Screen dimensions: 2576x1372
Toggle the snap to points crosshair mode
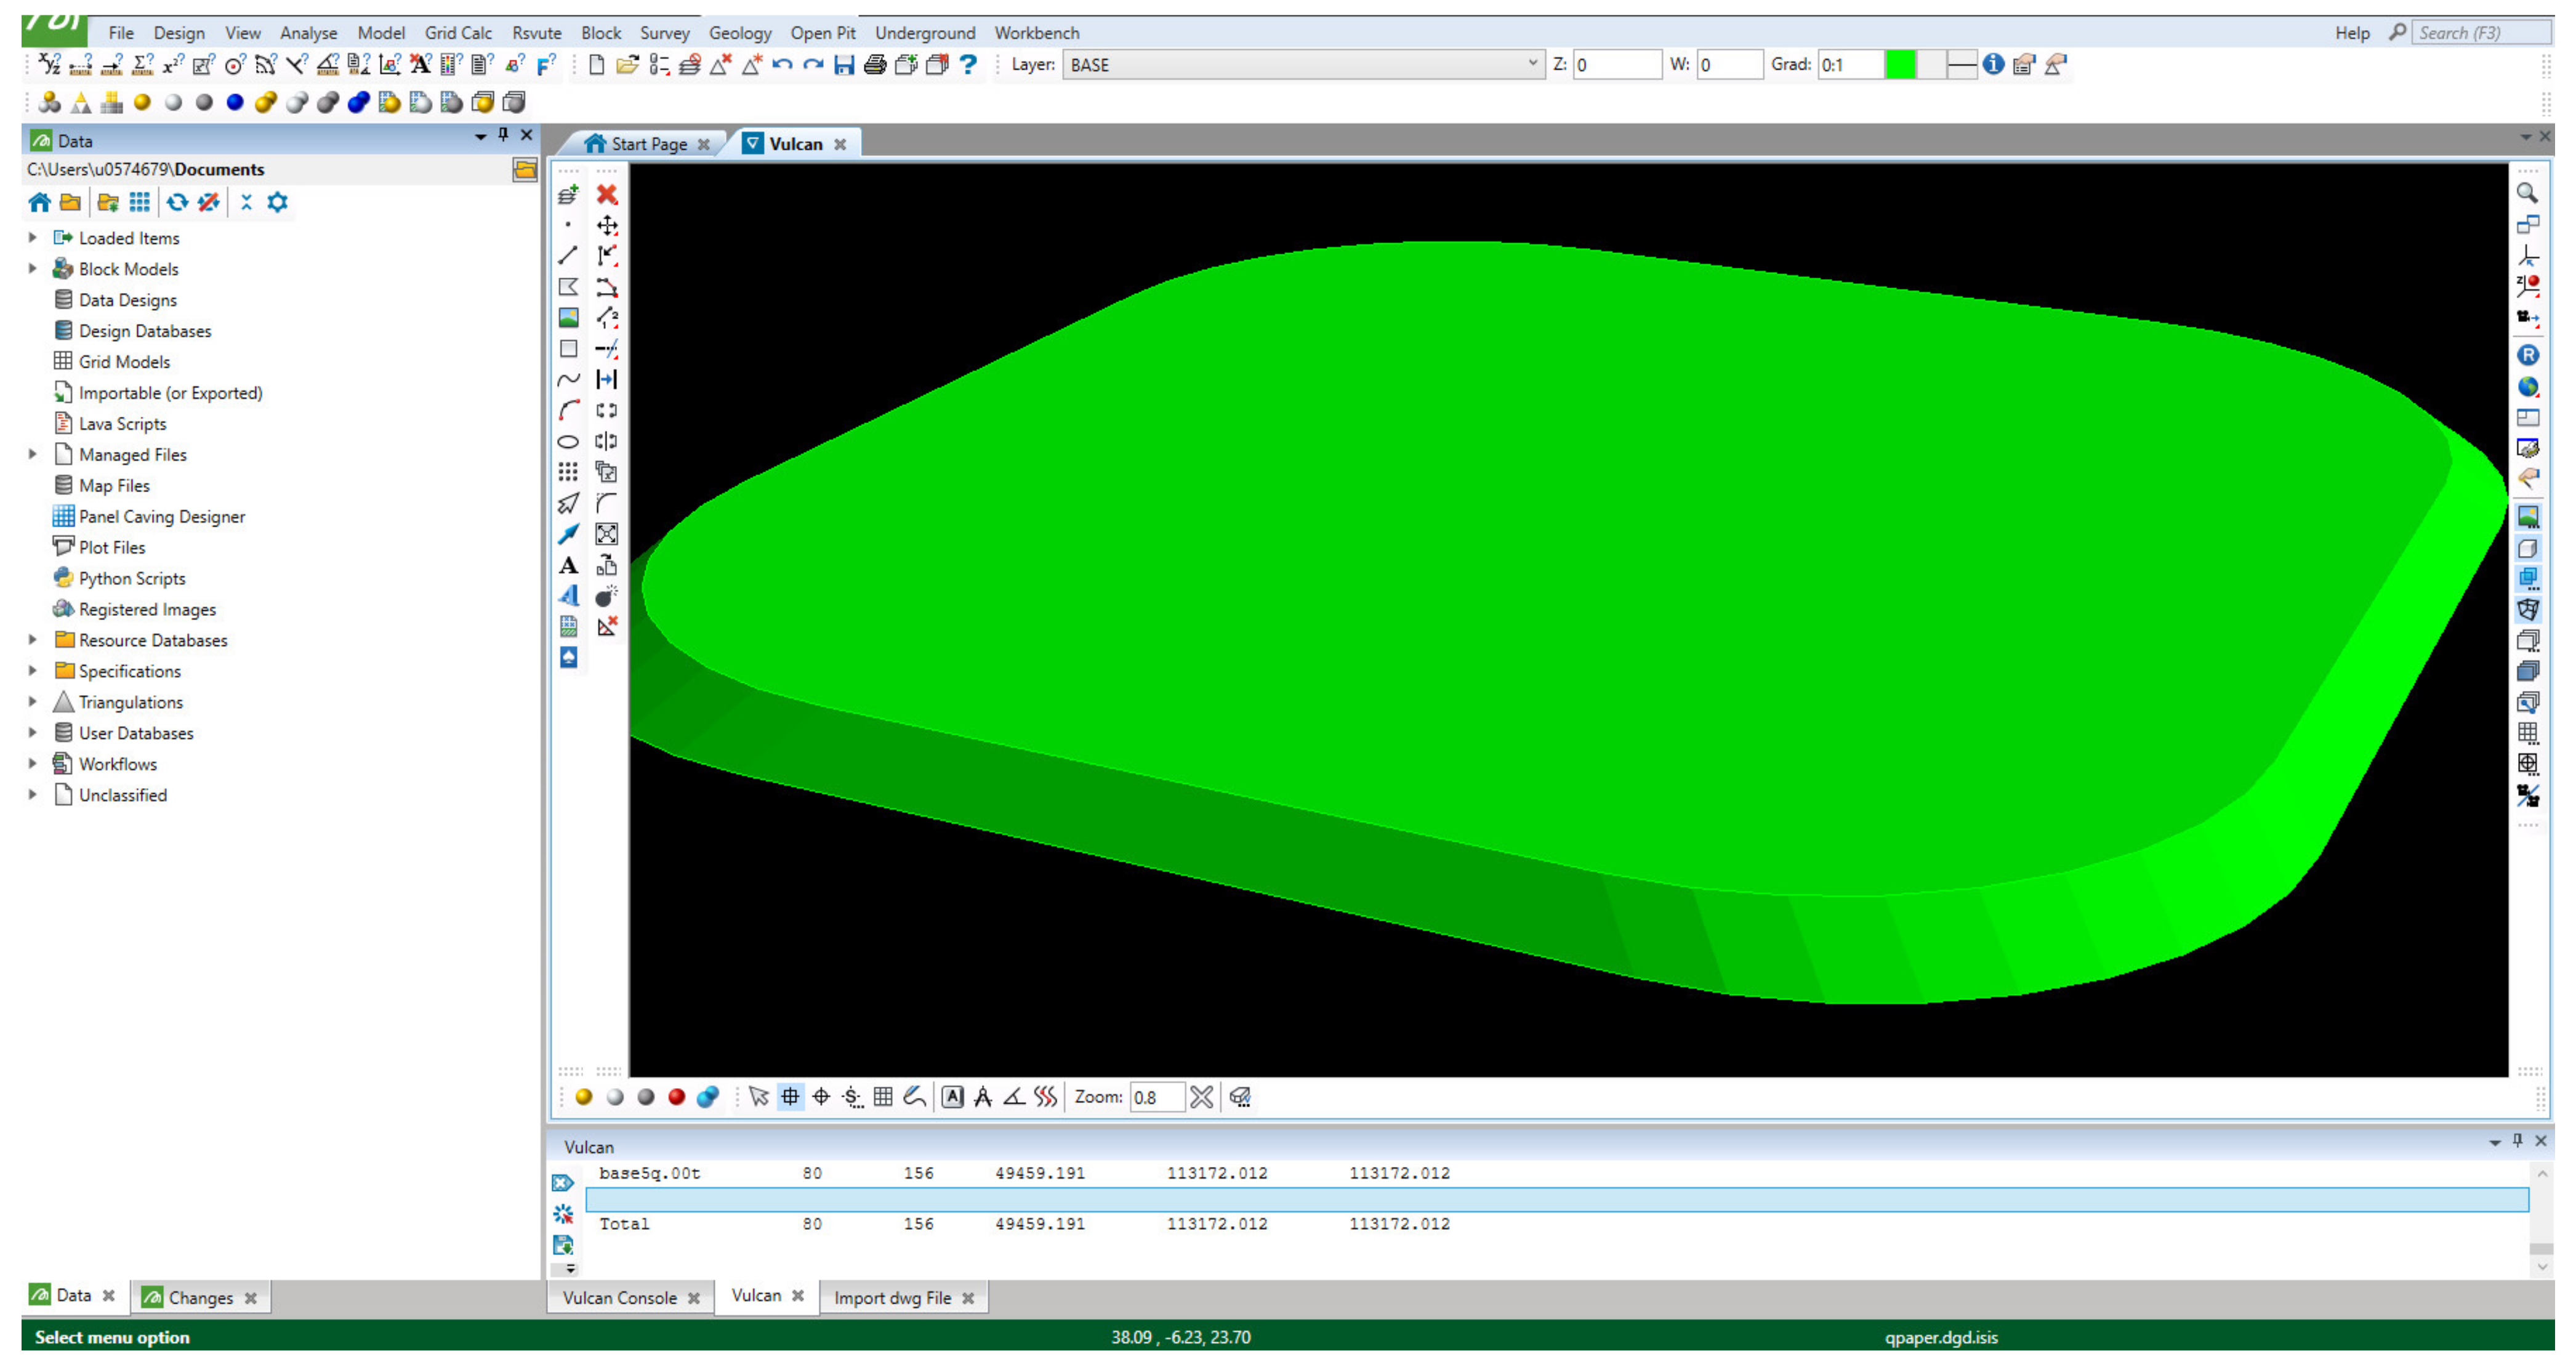(x=821, y=1097)
